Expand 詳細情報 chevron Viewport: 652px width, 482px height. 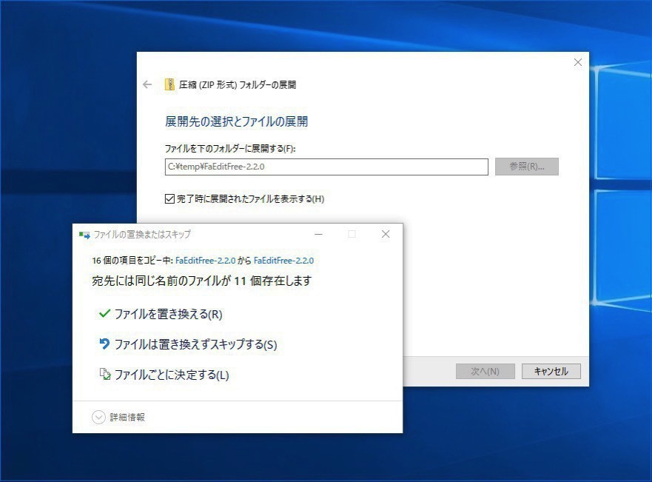pos(98,417)
